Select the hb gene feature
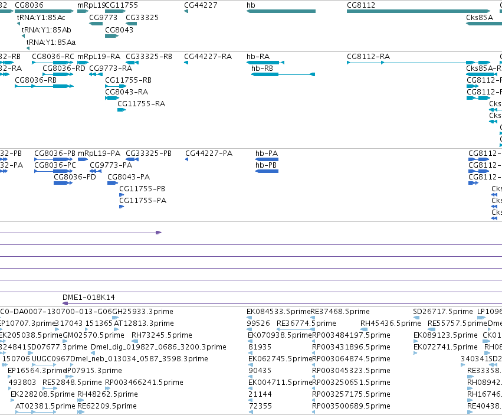 tap(281, 11)
